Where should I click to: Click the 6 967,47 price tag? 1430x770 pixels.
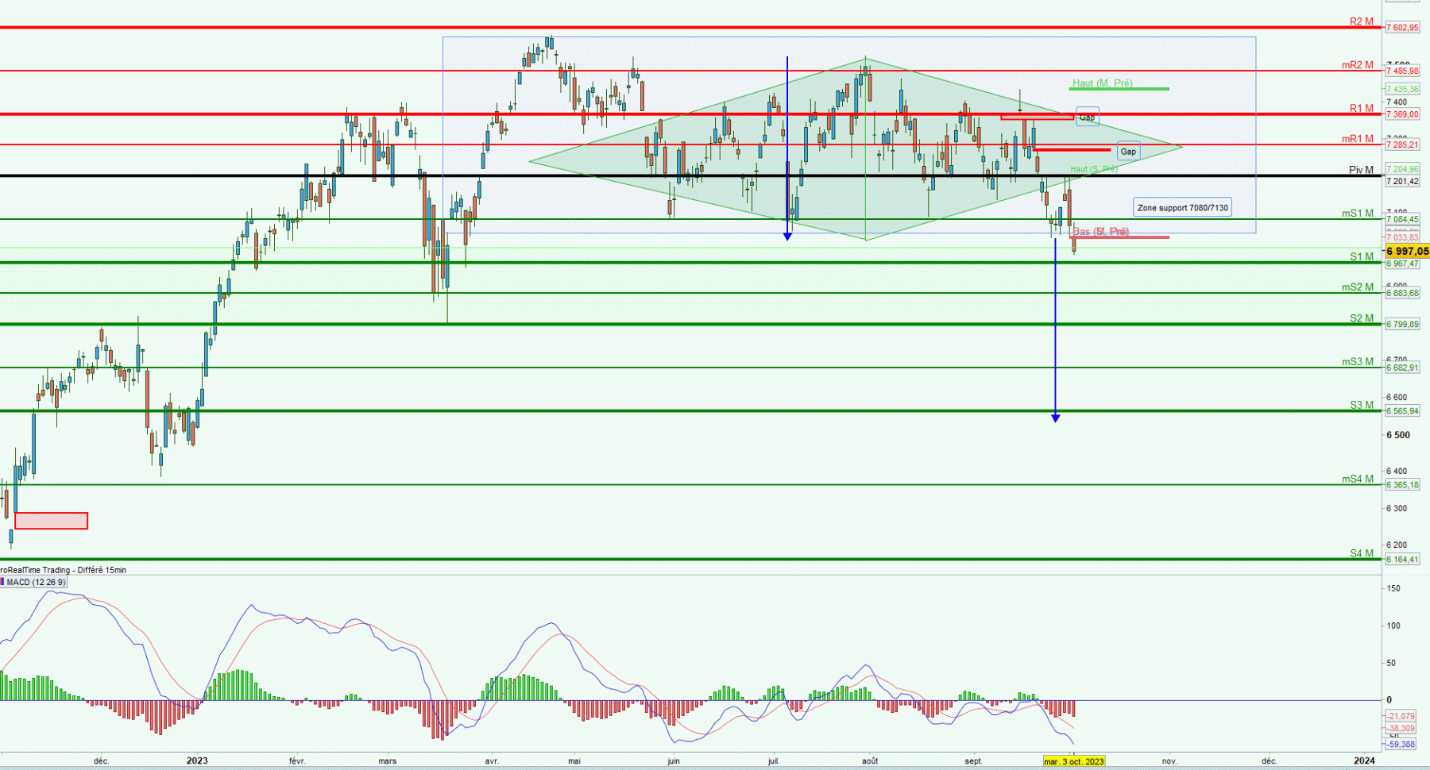[x=1402, y=263]
